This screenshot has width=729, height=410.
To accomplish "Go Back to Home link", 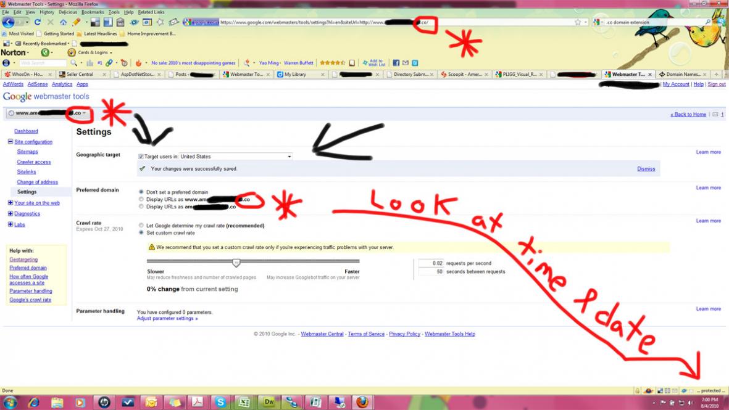I will pyautogui.click(x=688, y=114).
